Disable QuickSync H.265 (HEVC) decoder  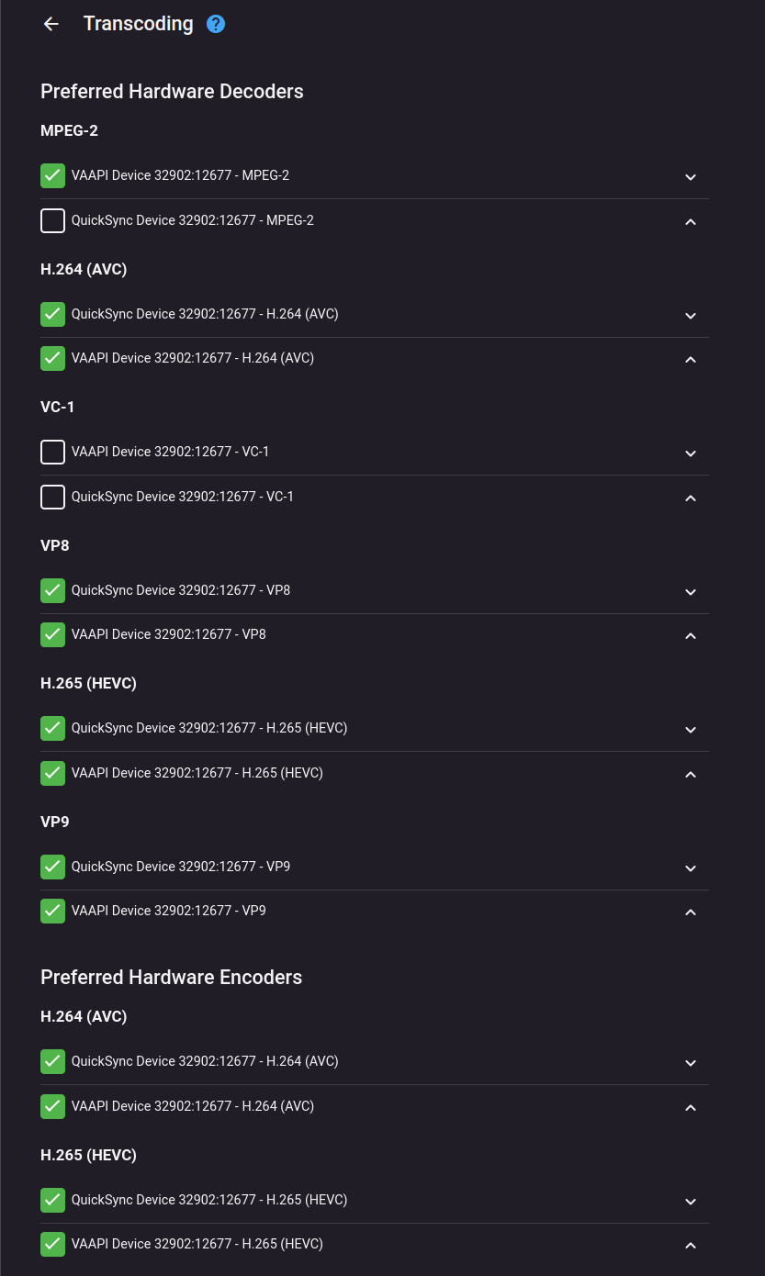pyautogui.click(x=52, y=728)
